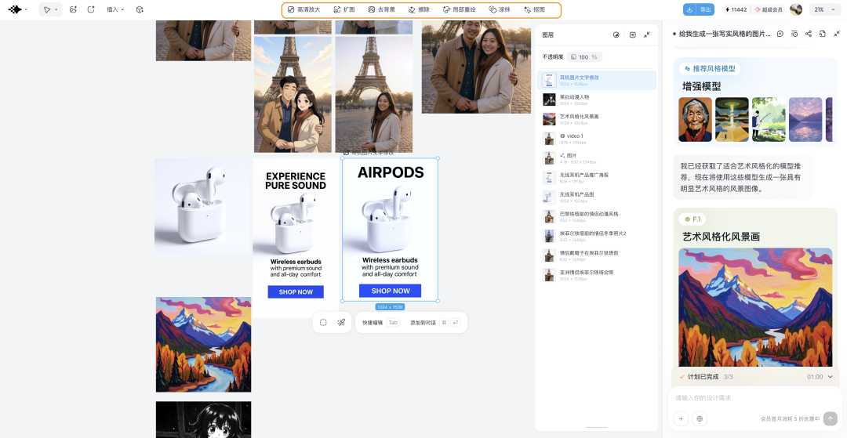Open the generated 艺术风格化风景画 image in chat
847x438 pixels.
pos(755,307)
